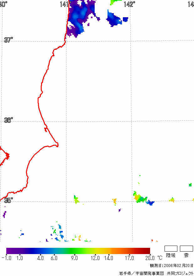Click the 12.0 scale value
194x276 pixels.
pos(95,258)
